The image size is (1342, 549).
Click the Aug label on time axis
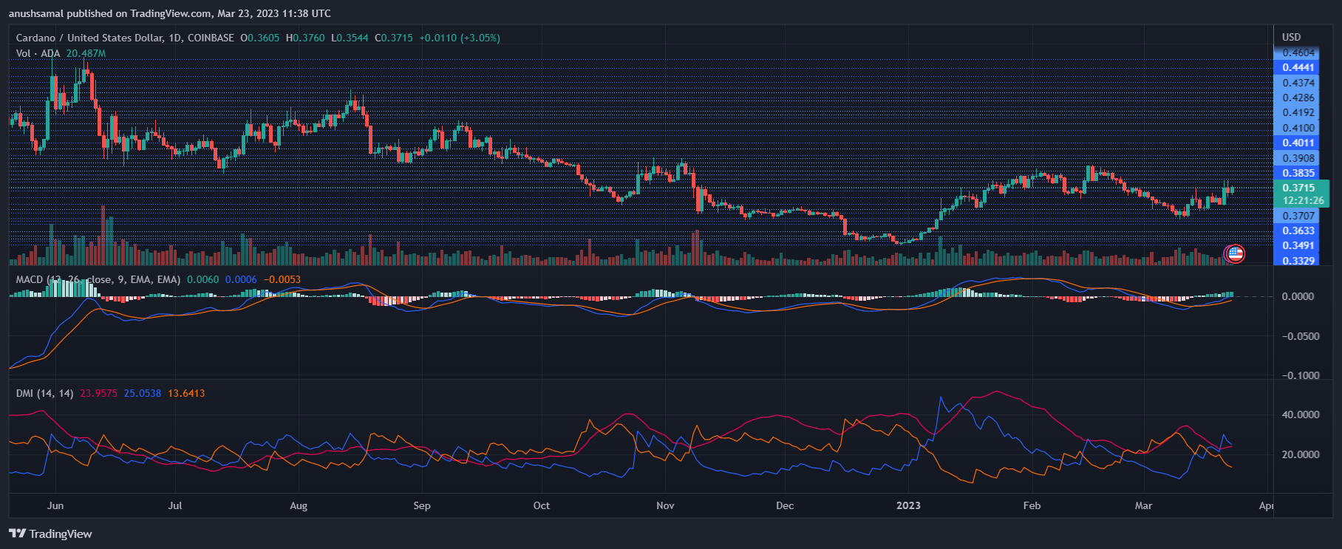click(299, 505)
